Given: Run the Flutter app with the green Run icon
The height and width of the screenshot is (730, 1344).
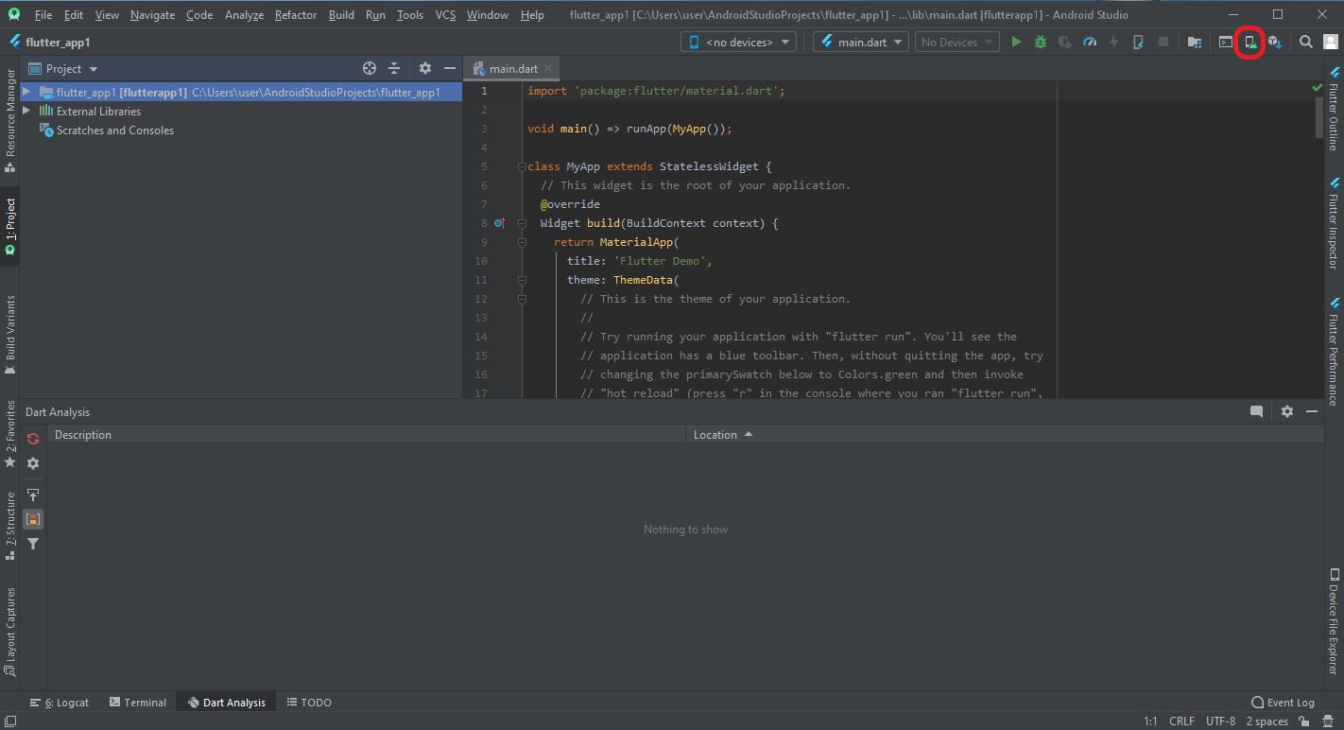Looking at the screenshot, I should click(1015, 42).
